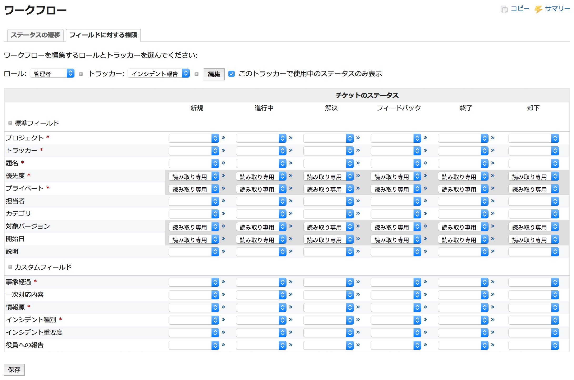Image resolution: width=574 pixels, height=380 pixels.
Task: Click copy-right arrow for 役員への報告 in 新規 column
Action: point(223,345)
